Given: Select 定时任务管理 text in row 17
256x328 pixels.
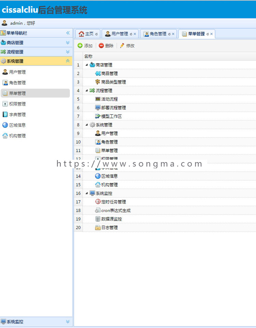Looking at the screenshot, I should point(114,202).
